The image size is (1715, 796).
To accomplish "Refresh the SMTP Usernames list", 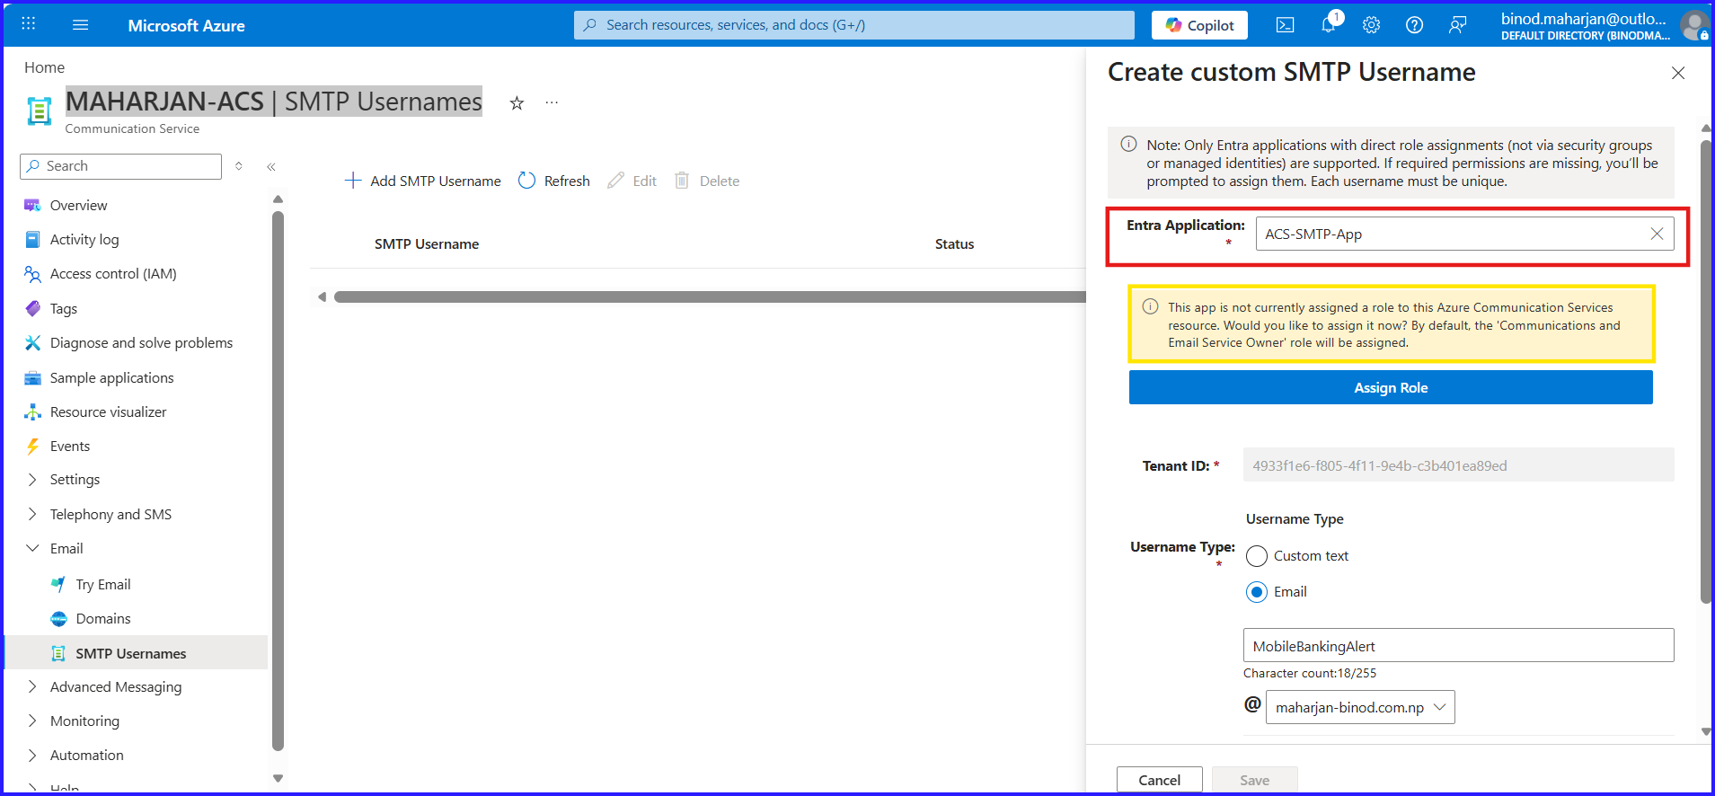I will click(x=554, y=181).
